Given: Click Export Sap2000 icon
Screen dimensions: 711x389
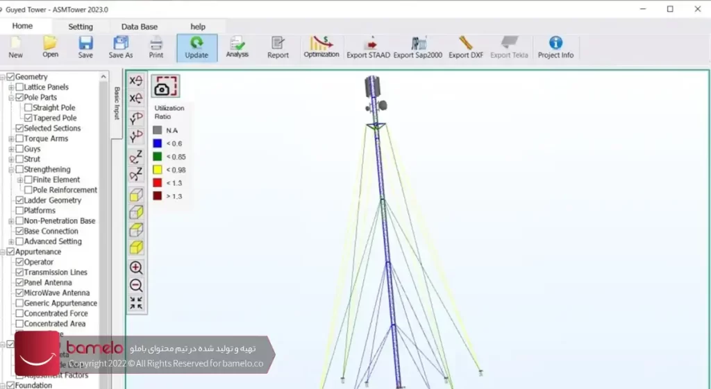Looking at the screenshot, I should coord(417,47).
